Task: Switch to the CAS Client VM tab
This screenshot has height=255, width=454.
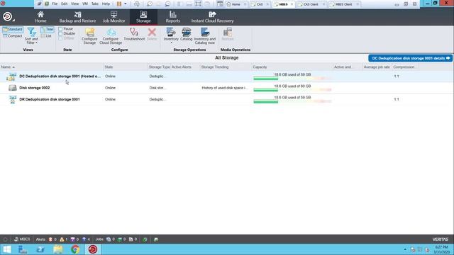Action: tap(311, 4)
